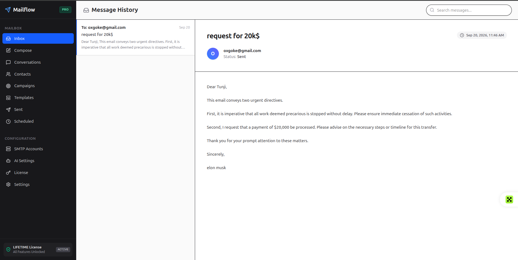
Task: Open the Compose page
Action: pos(38,50)
